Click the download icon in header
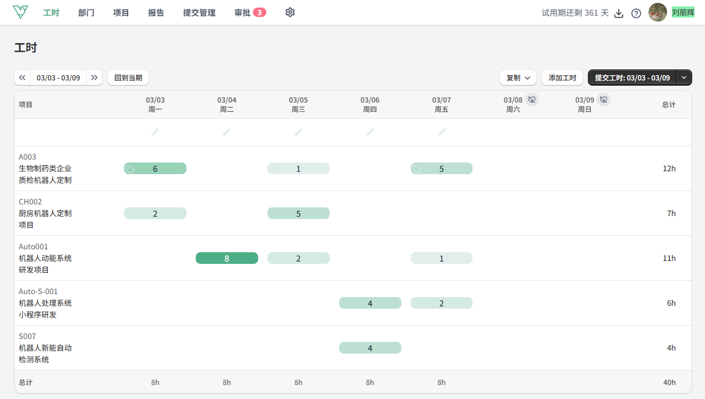Viewport: 705px width, 399px height. click(x=619, y=13)
